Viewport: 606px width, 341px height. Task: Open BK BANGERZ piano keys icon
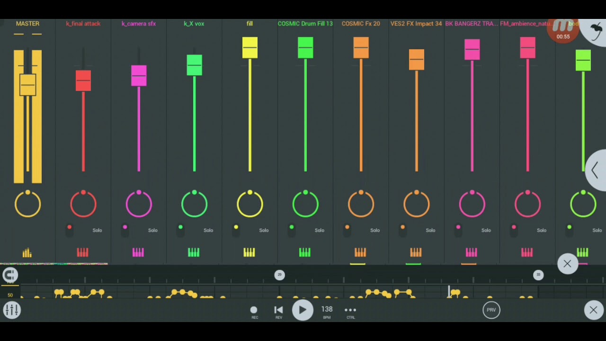coord(472,252)
